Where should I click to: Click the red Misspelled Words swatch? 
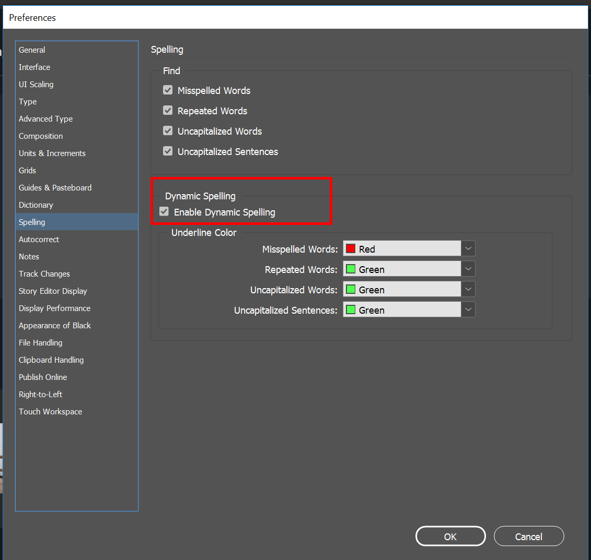pyautogui.click(x=351, y=248)
